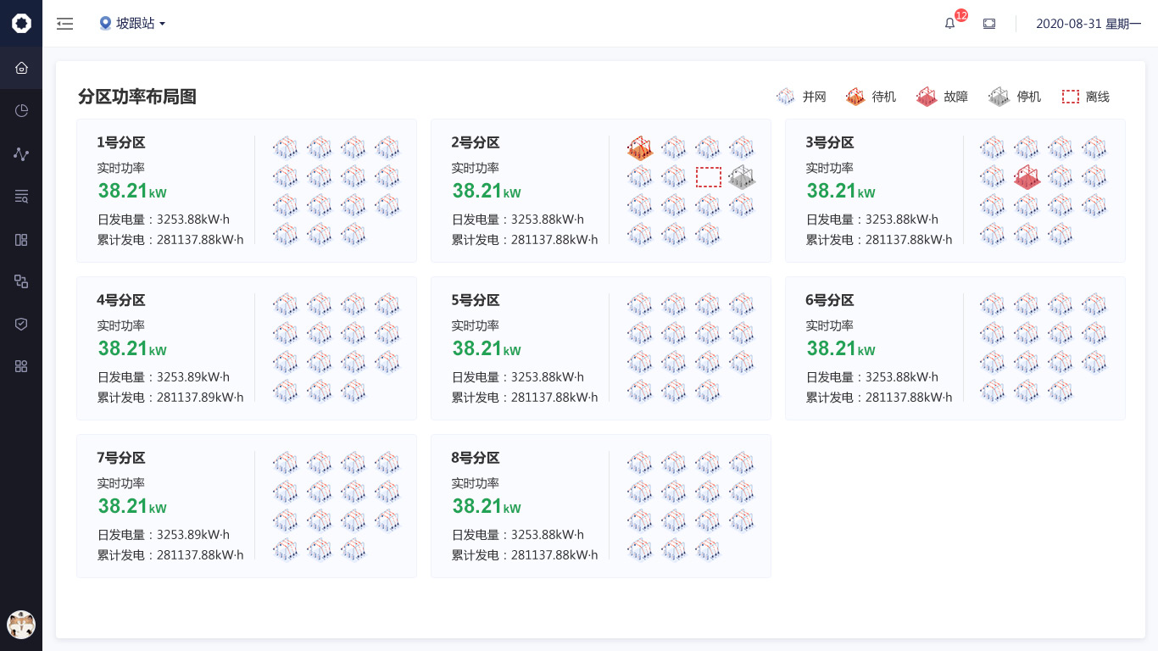
Task: Open notifications bell with 12 badge
Action: 949,24
